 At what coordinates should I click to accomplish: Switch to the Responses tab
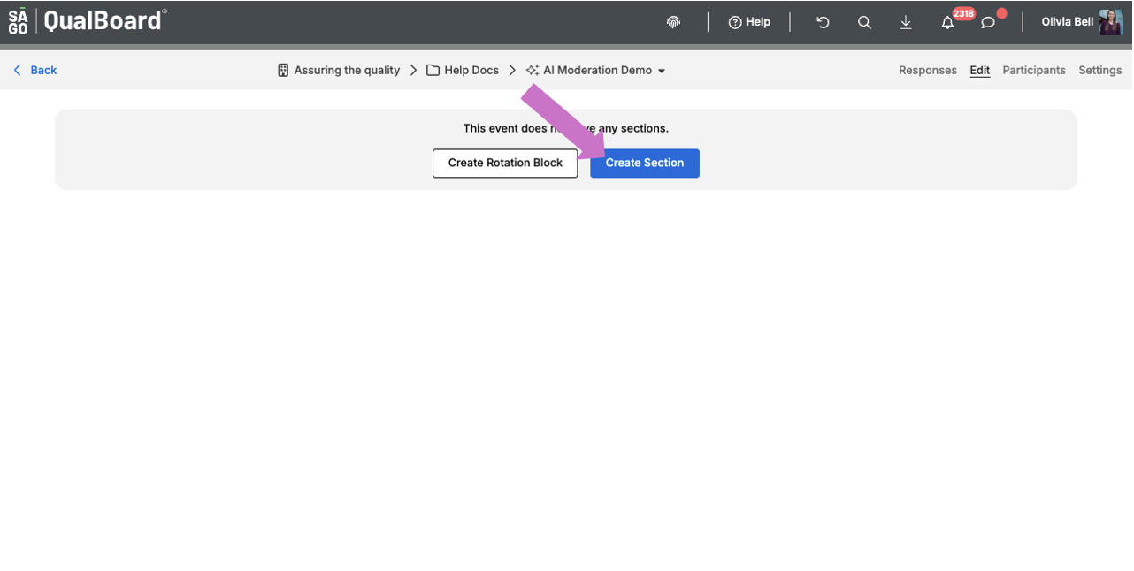tap(927, 70)
